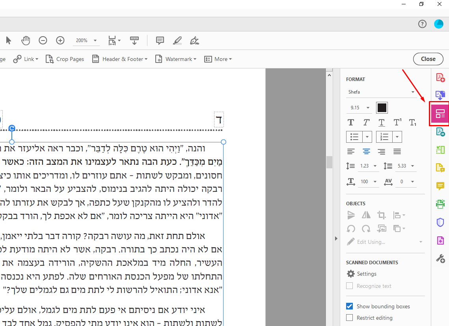Viewport: 449px width, 326px height.
Task: Apply italic text formatting
Action: 366,123
